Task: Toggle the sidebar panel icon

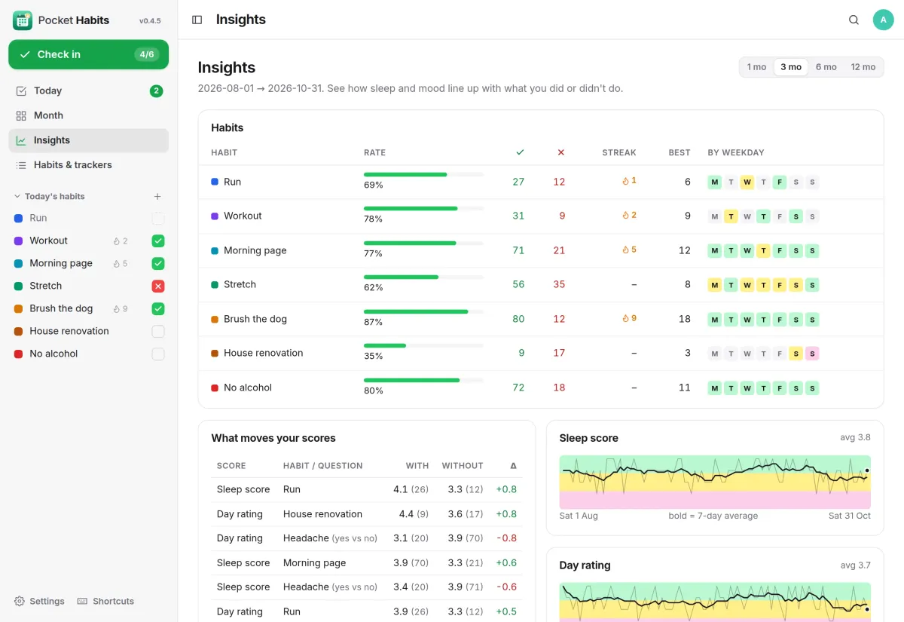Action: tap(197, 20)
